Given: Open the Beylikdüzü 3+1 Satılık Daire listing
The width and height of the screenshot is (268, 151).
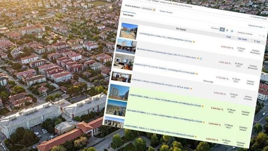Looking at the screenshot, I should tap(166, 54).
